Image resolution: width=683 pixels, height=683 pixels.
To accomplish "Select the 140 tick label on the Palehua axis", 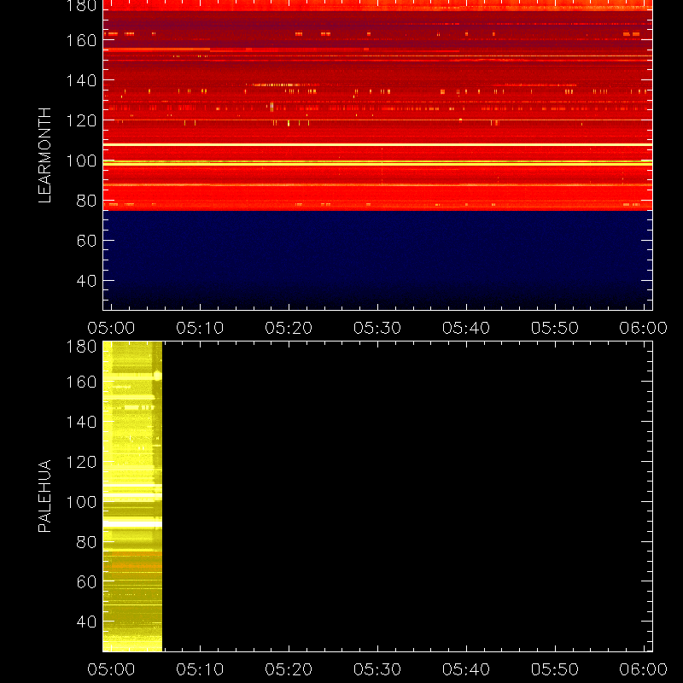I will 81,422.
